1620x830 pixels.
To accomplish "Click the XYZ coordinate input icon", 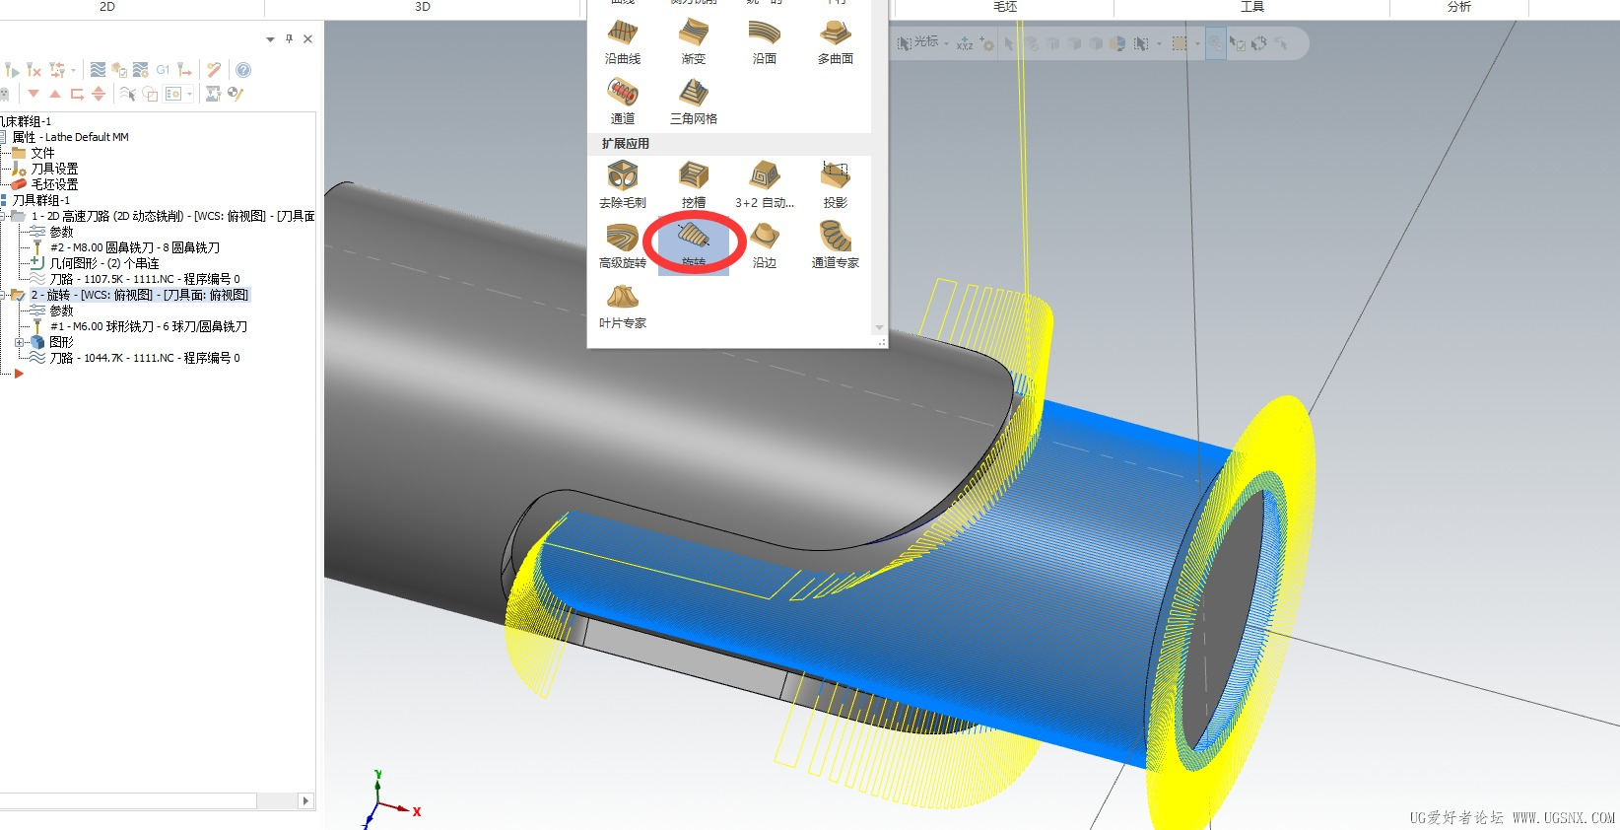I will pos(965,44).
